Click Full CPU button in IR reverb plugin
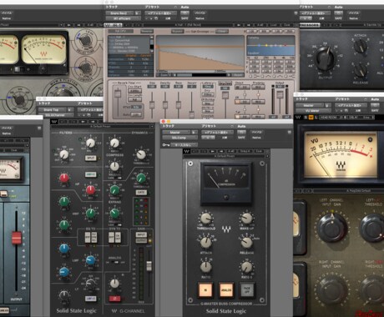This screenshot has height=317, width=384. click(x=120, y=31)
